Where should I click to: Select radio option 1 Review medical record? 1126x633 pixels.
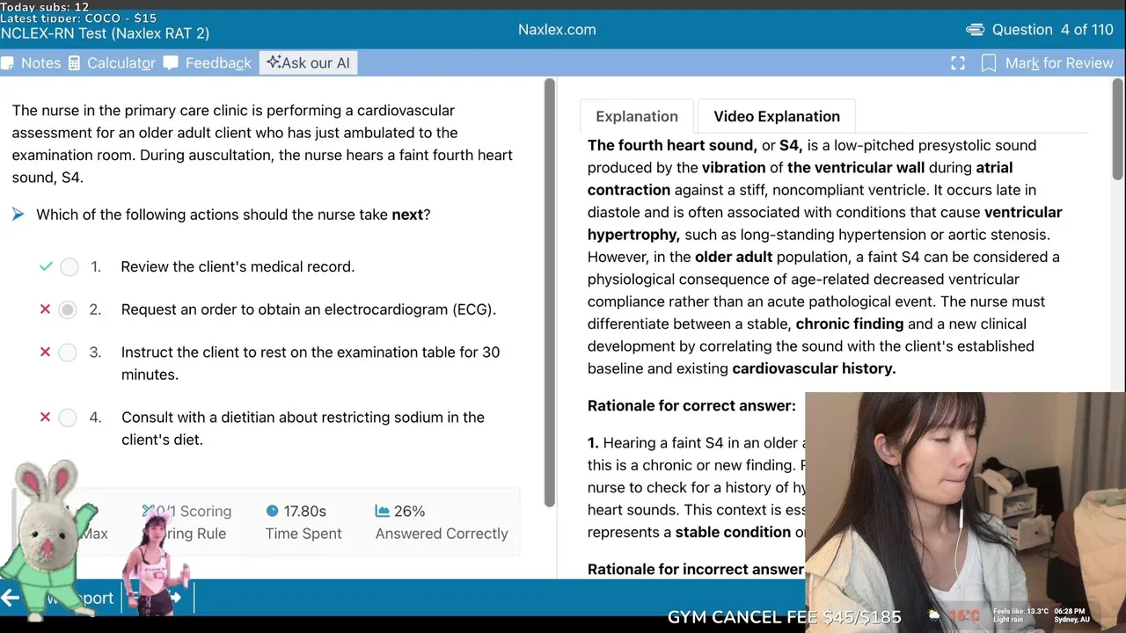tap(69, 267)
